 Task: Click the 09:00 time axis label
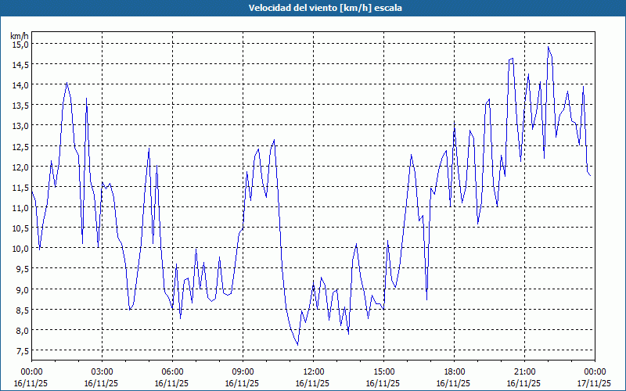(243, 371)
